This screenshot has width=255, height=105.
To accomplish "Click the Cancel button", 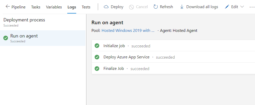I will coord(138,7).
